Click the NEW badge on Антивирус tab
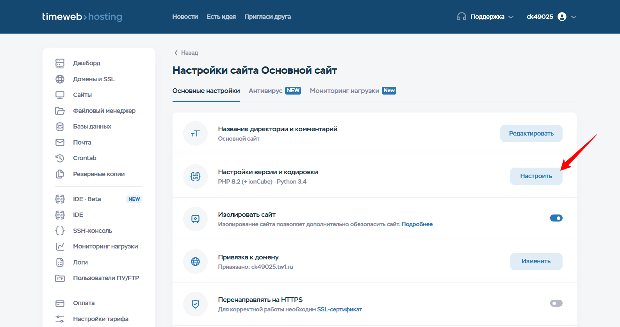 click(x=293, y=91)
